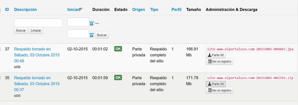Click the description search text field
The image size is (298, 105).
click(38, 23)
